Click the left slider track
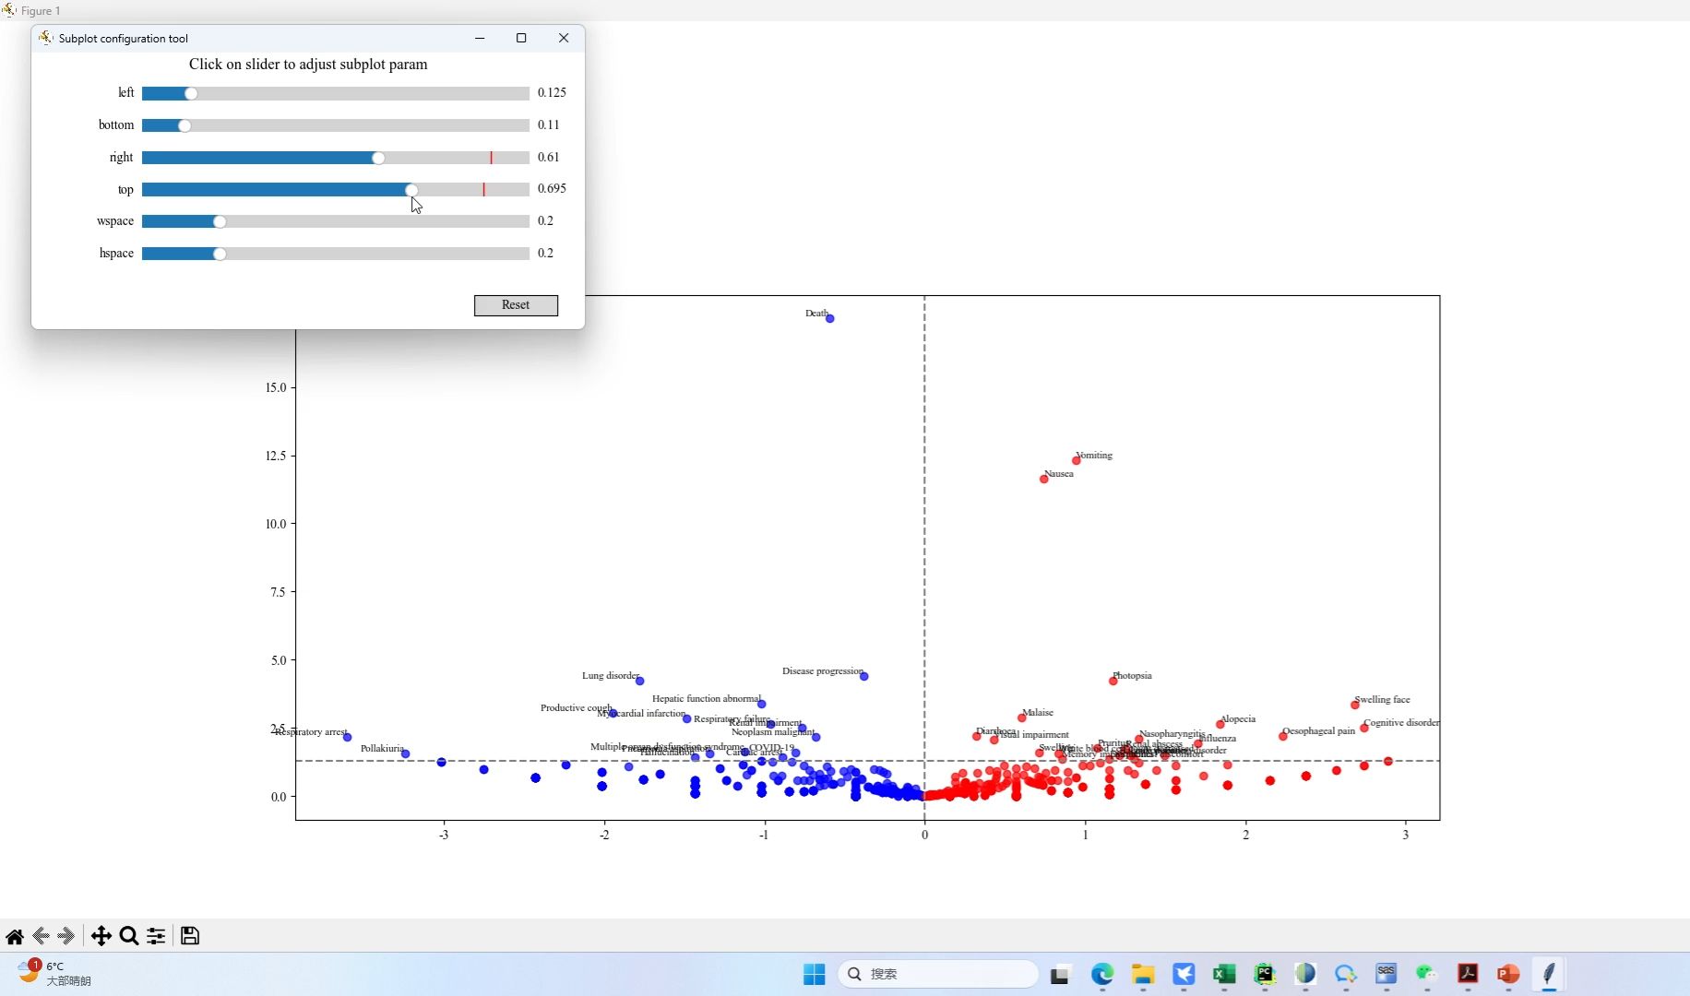 pyautogui.click(x=336, y=93)
